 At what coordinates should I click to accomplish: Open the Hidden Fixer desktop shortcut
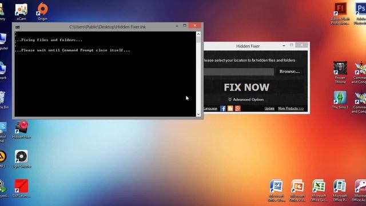click(x=22, y=127)
